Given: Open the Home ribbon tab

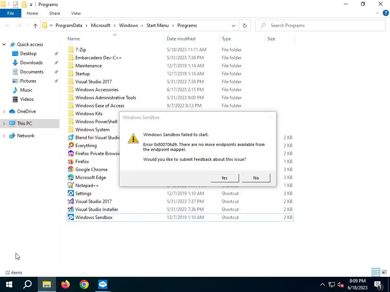Looking at the screenshot, I should 32,13.
